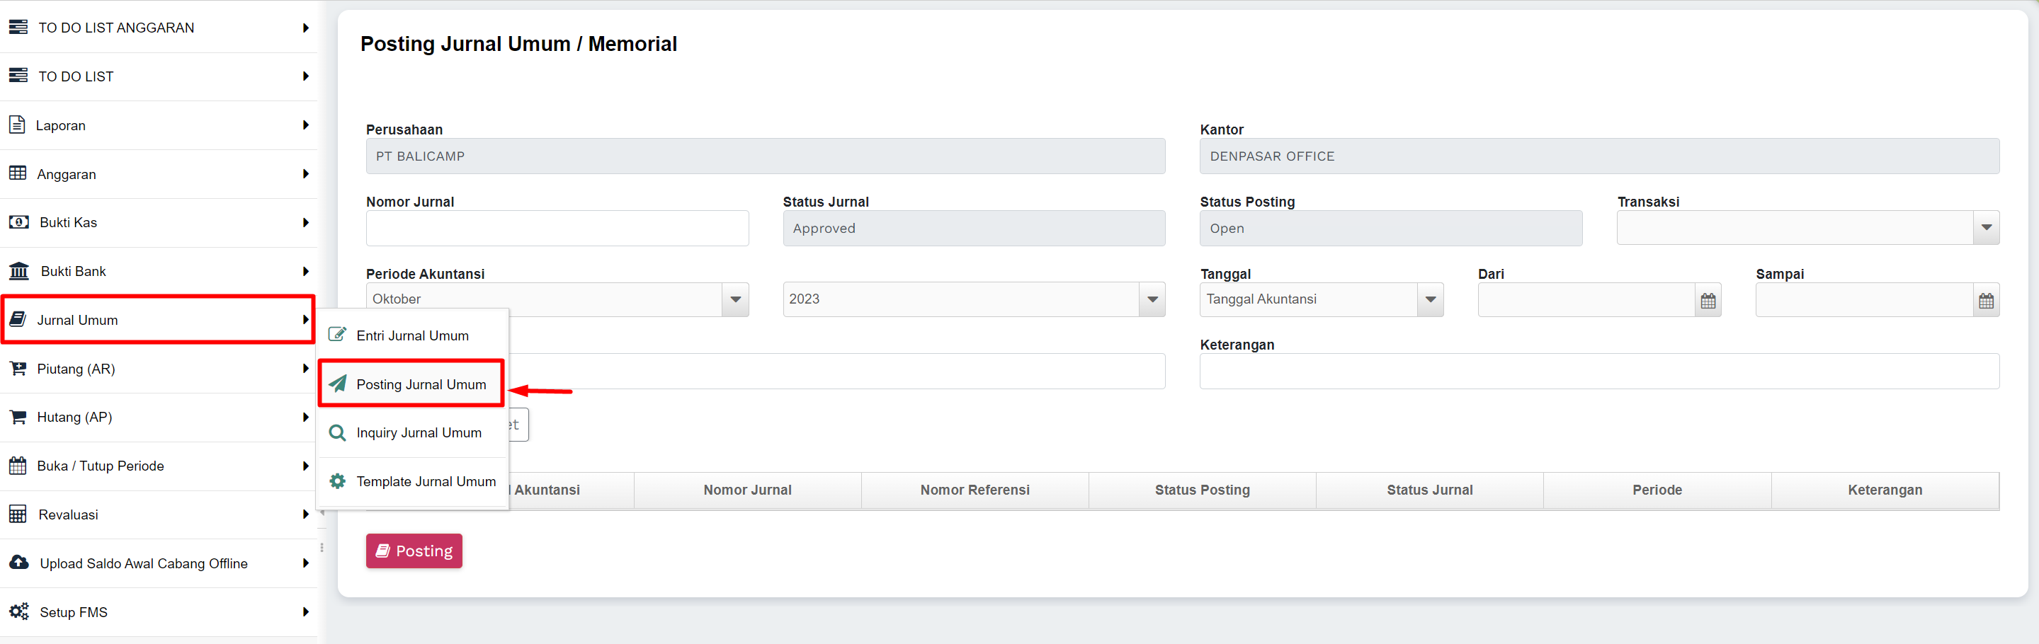
Task: Click the Setup FMS gears icon
Action: (x=19, y=611)
